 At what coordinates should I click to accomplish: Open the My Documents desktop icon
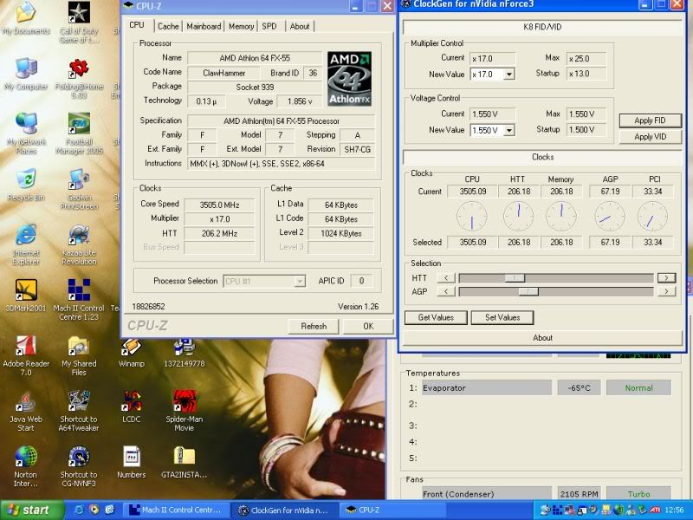(x=26, y=17)
